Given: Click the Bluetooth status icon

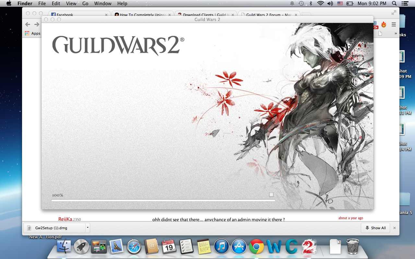Looking at the screenshot, I should point(311,4).
